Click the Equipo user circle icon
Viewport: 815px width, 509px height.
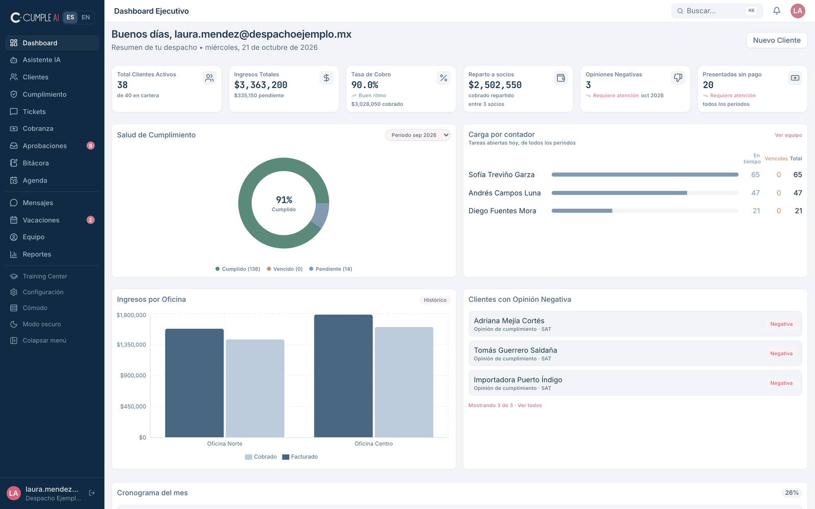14,237
